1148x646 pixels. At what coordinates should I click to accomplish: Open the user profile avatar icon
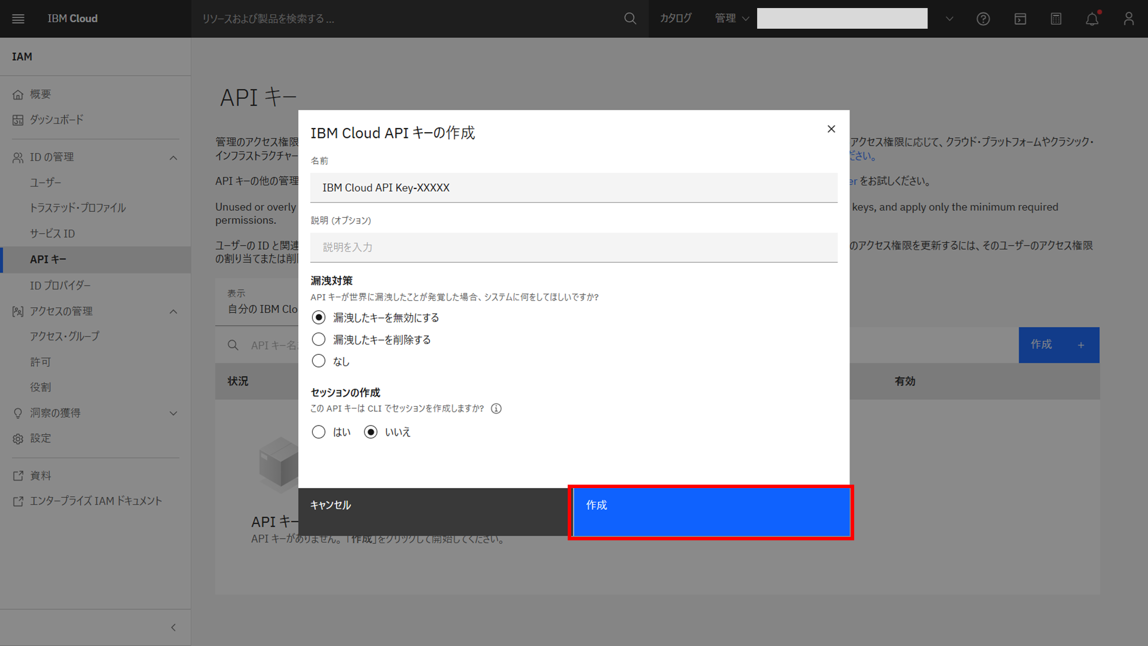click(x=1128, y=19)
